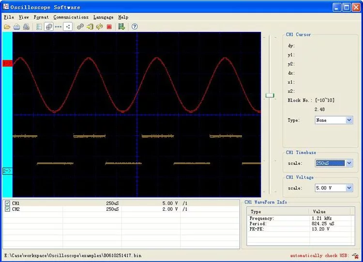The height and width of the screenshot is (262, 363).
Task: Click the CH1 5.00 V scale cell
Action: pyautogui.click(x=170, y=203)
